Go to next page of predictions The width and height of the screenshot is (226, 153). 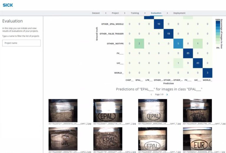[x=167, y=95]
